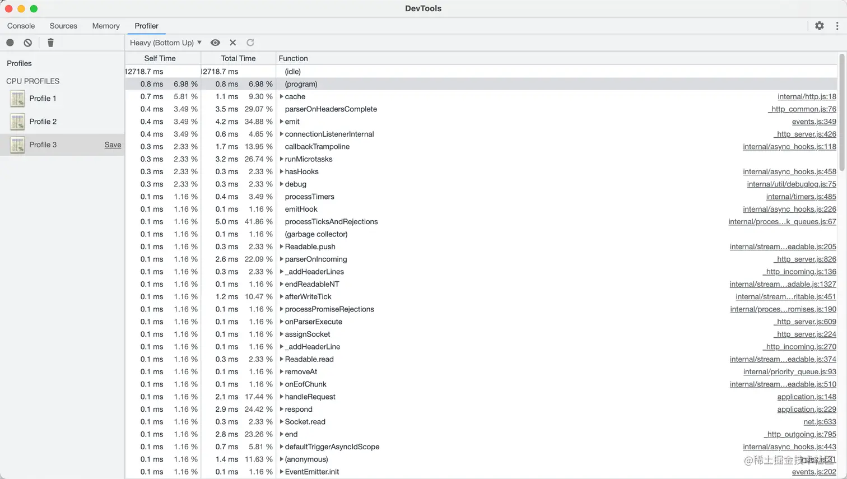Viewport: 847px width, 479px height.
Task: Delete the selected profile with trash icon
Action: pos(50,43)
